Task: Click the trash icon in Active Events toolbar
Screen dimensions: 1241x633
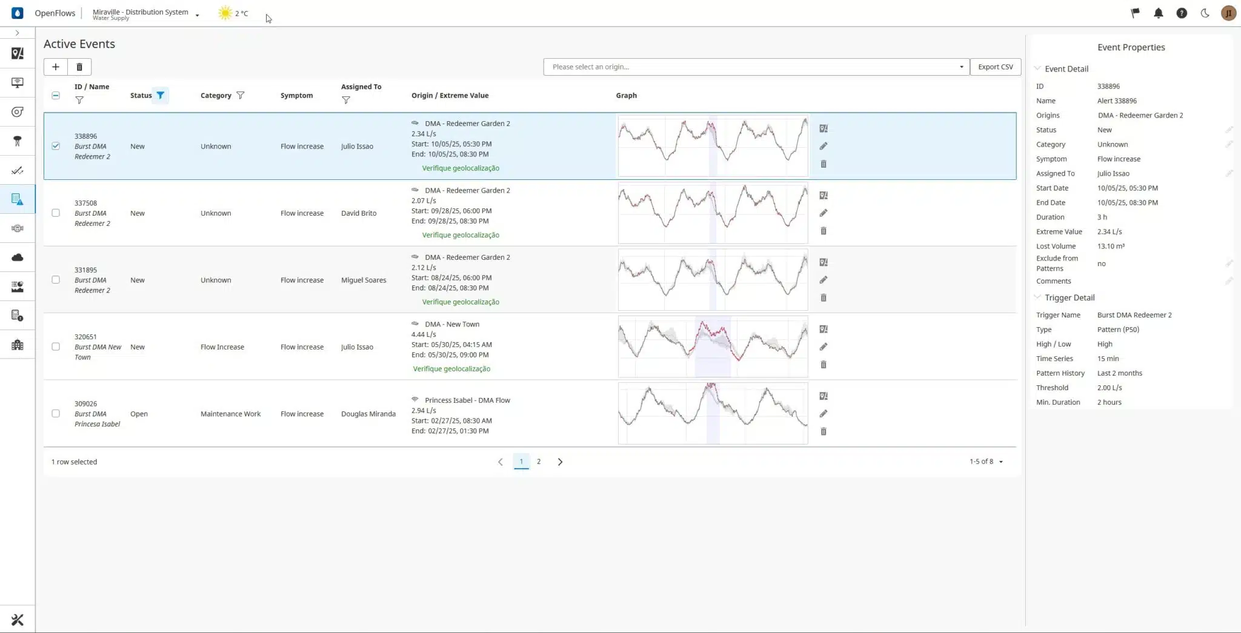Action: [x=79, y=67]
